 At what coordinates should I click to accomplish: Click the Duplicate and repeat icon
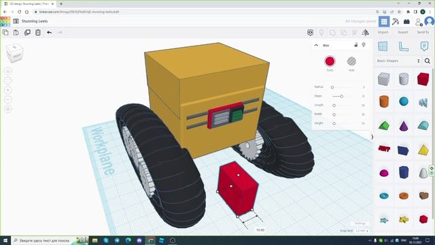pos(27,33)
